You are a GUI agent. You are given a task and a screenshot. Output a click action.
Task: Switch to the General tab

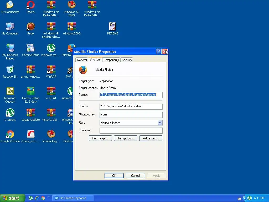pos(82,60)
